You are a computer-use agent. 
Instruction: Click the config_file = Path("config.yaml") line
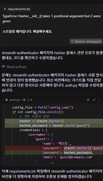(43, 107)
